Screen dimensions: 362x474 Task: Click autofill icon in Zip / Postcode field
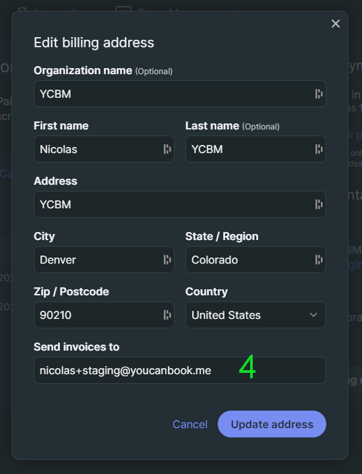[x=167, y=315]
